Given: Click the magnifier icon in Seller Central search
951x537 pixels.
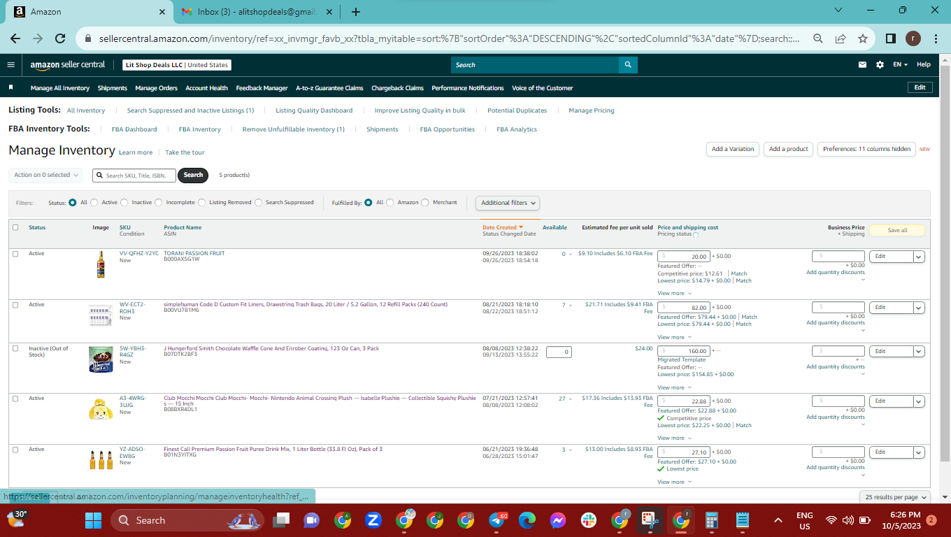Looking at the screenshot, I should 628,65.
